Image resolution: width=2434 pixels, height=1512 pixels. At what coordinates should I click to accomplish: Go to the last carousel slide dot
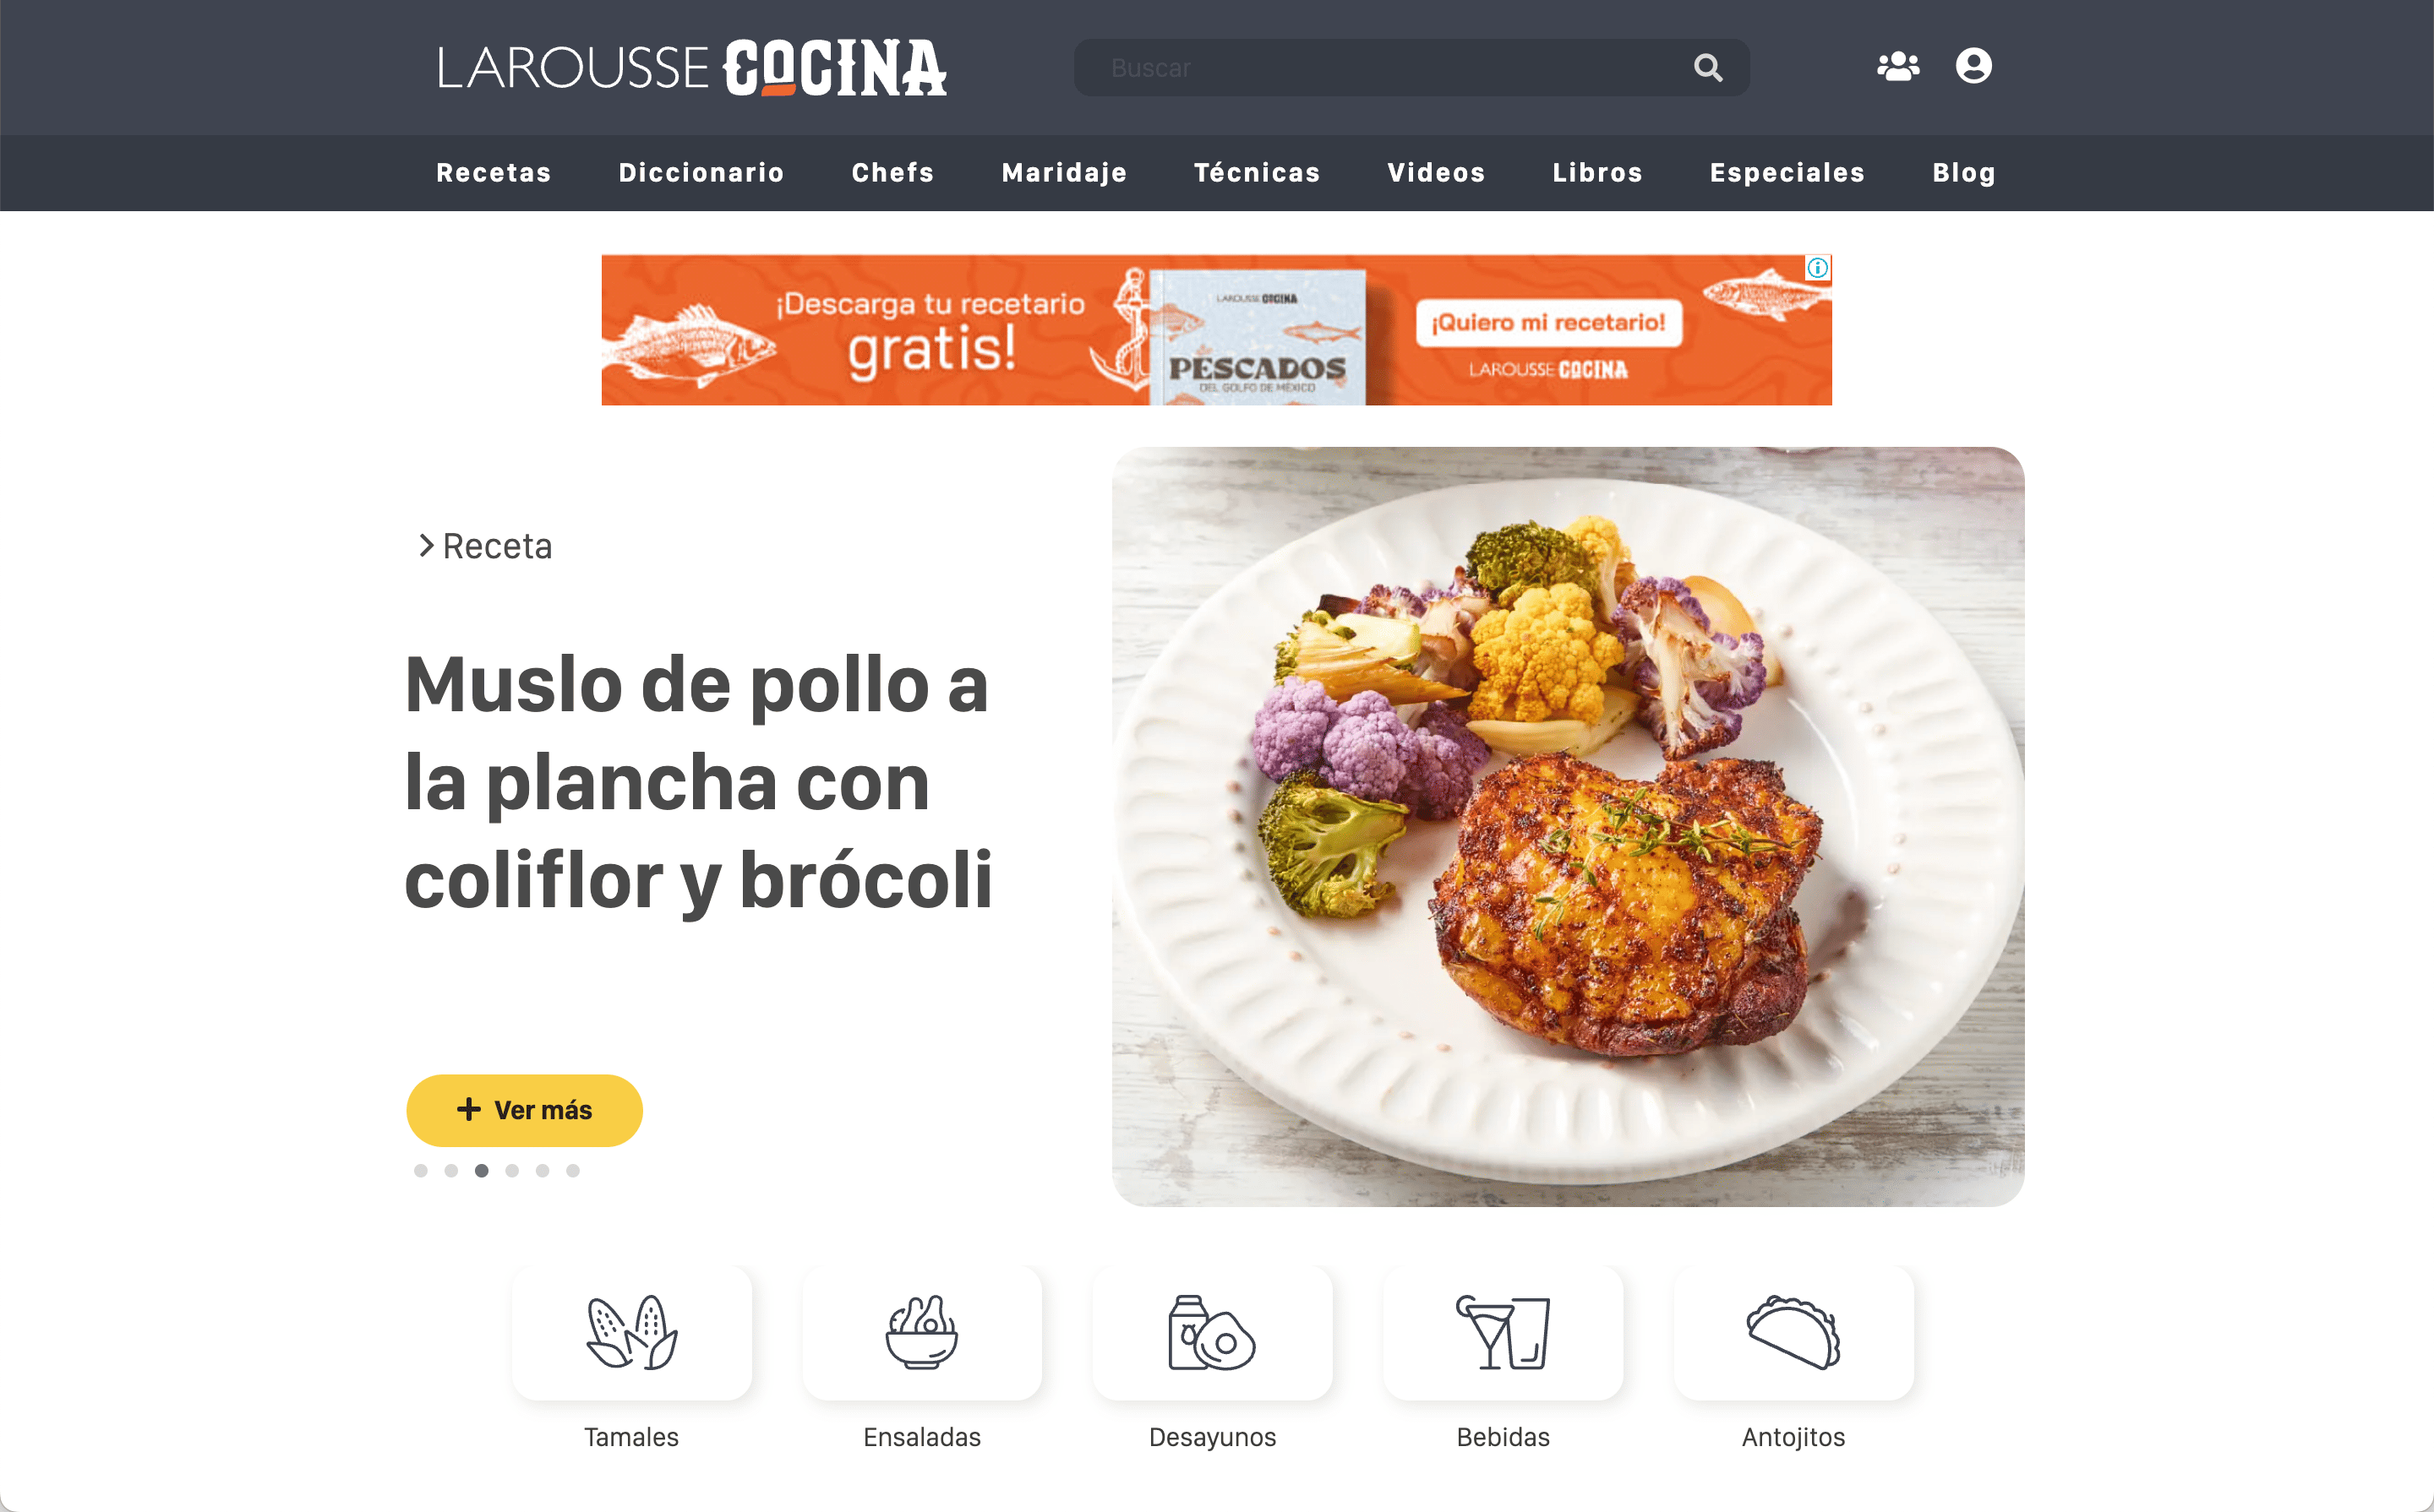[x=573, y=1170]
